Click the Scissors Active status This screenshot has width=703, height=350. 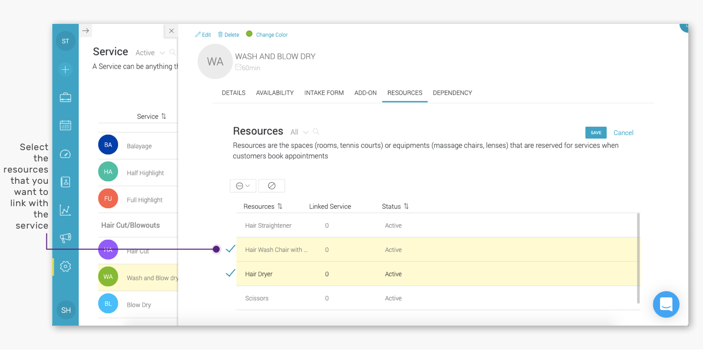click(x=393, y=298)
